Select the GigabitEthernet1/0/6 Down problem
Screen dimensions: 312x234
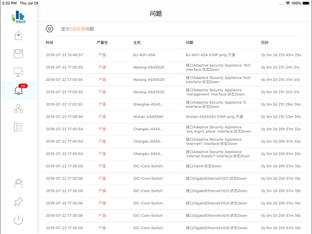pos(216,228)
